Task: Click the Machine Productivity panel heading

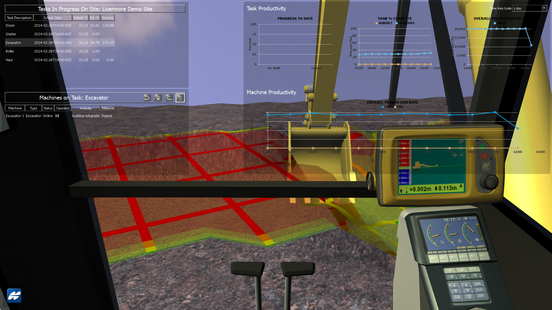Action: pos(271,92)
